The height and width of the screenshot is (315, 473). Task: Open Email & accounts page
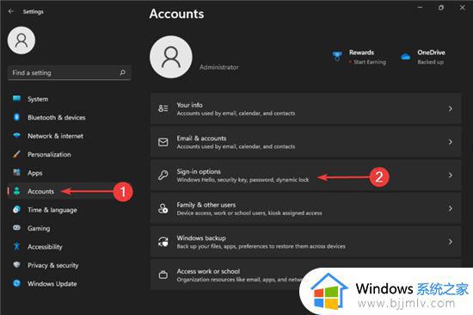(305, 142)
